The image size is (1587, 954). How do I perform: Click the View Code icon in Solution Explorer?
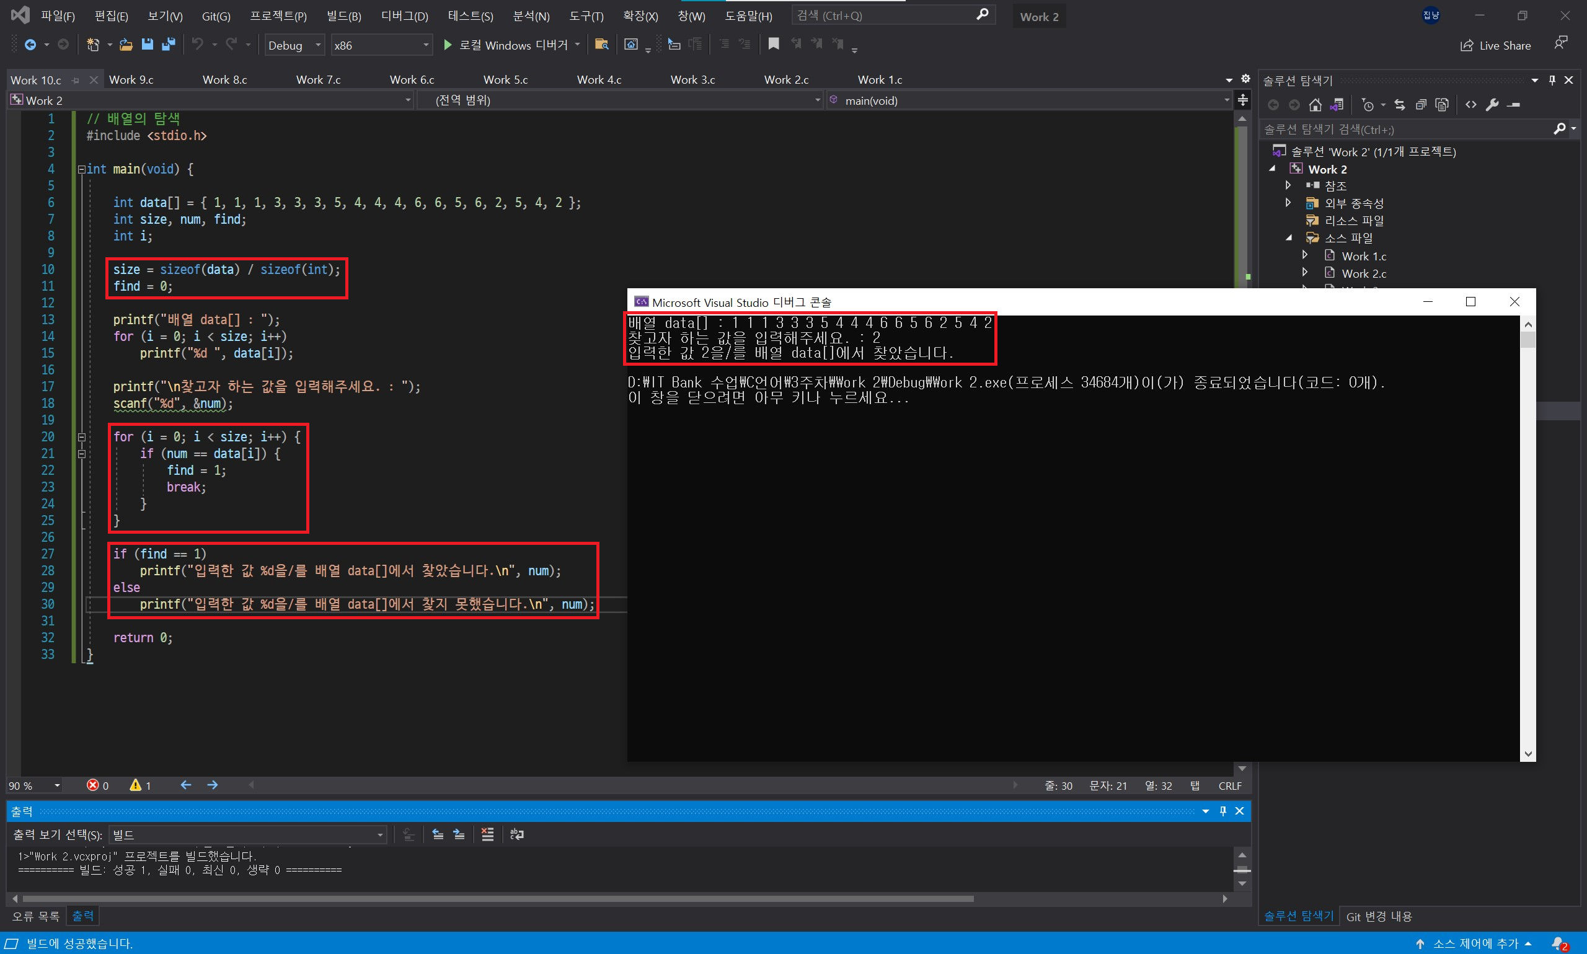[x=1470, y=105]
